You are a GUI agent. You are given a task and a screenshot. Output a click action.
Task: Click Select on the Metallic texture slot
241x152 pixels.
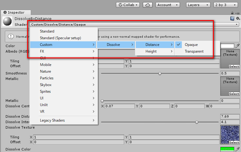tap(234, 94)
